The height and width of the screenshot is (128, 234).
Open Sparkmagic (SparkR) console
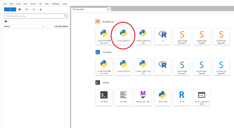coord(221,67)
